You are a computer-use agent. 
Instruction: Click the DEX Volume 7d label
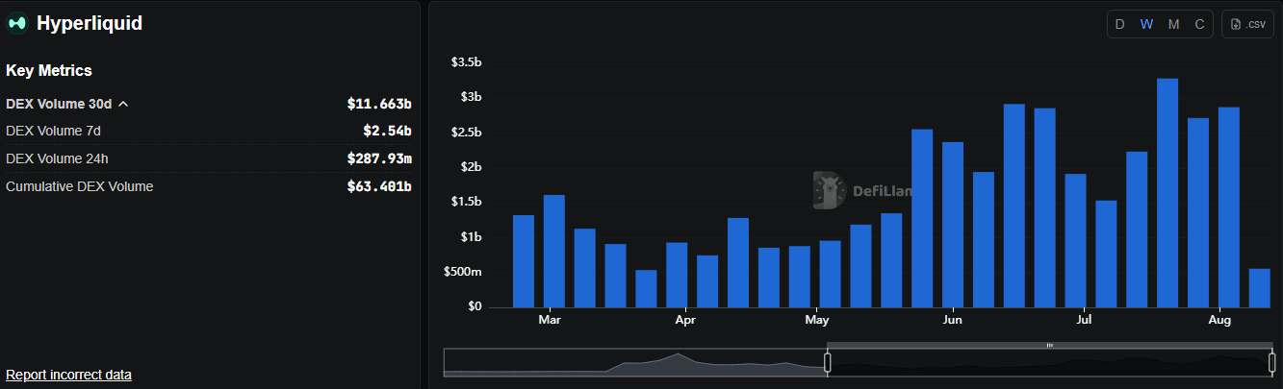pyautogui.click(x=53, y=131)
